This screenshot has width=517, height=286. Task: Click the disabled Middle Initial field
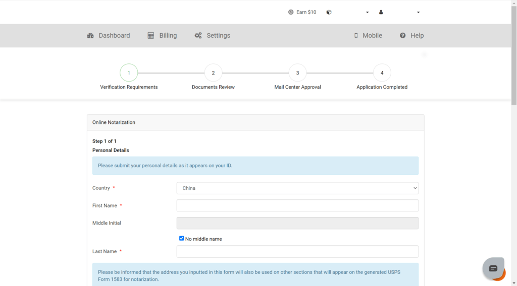pyautogui.click(x=297, y=223)
